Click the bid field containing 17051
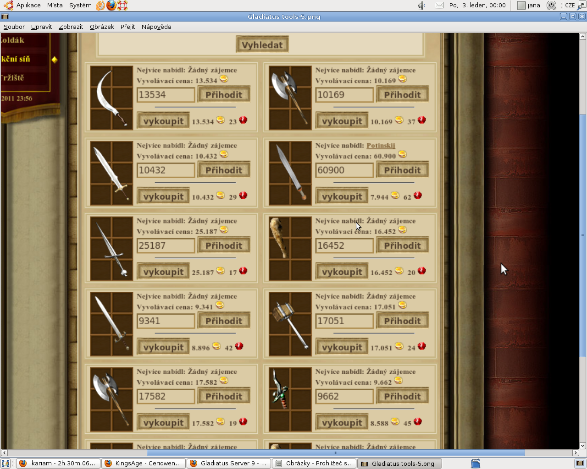587x469 pixels. coord(344,321)
